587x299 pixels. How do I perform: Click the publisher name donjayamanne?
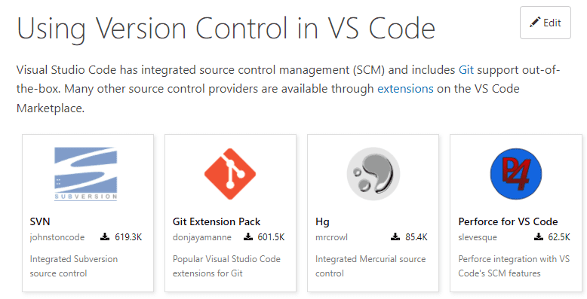(x=201, y=237)
